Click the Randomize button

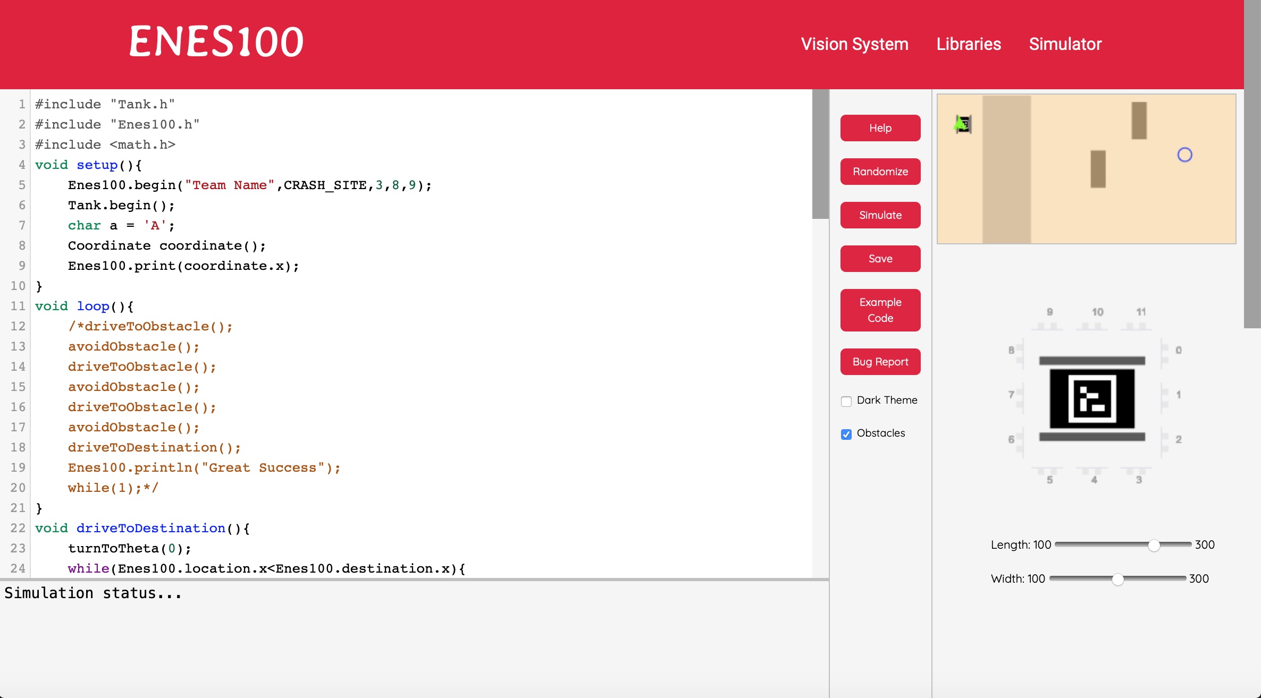(x=880, y=172)
